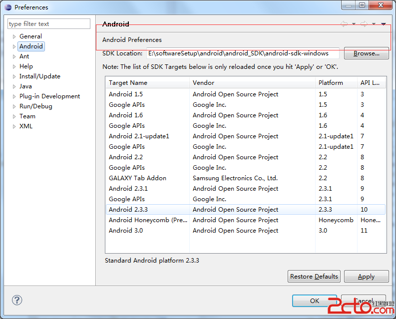Expand the Android tree node
The width and height of the screenshot is (396, 319).
[14, 46]
